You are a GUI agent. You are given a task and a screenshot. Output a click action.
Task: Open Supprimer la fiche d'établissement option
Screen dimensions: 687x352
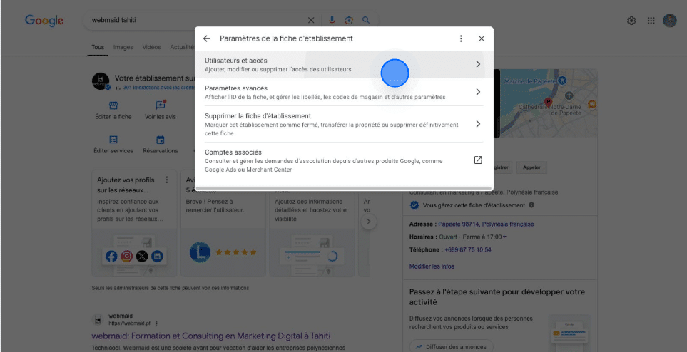343,124
